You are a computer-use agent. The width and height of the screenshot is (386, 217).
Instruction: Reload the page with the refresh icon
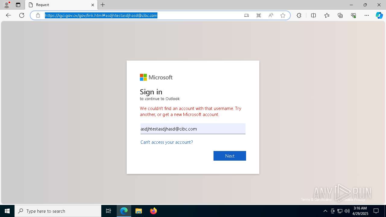[x=22, y=15]
